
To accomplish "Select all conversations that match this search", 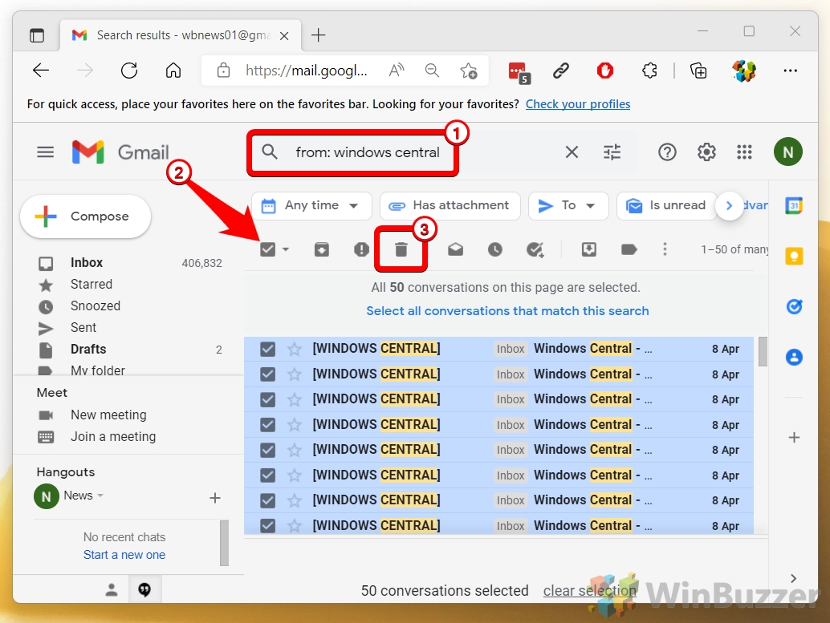I will [x=507, y=311].
